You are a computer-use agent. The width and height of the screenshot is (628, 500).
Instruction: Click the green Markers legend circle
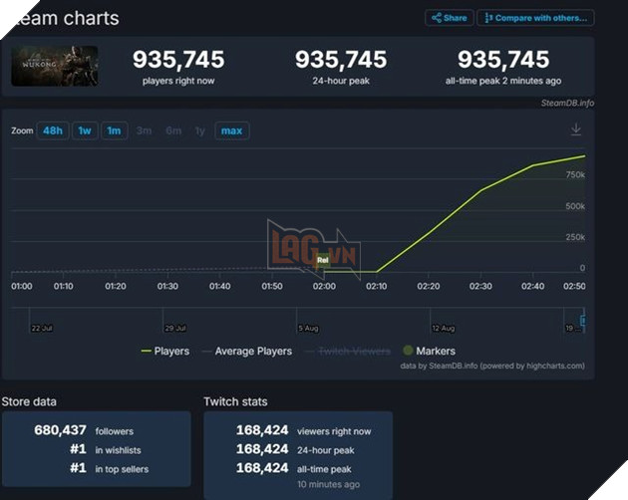(x=409, y=351)
